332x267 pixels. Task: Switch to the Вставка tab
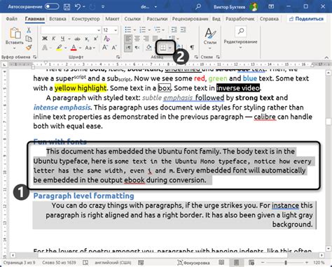pyautogui.click(x=57, y=19)
